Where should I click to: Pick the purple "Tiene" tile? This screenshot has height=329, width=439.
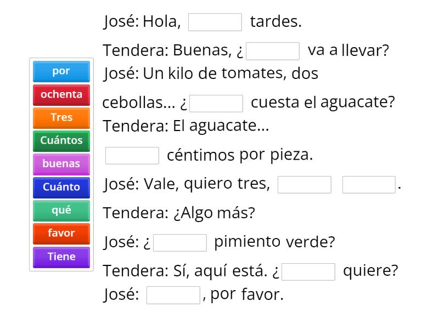[x=61, y=256]
